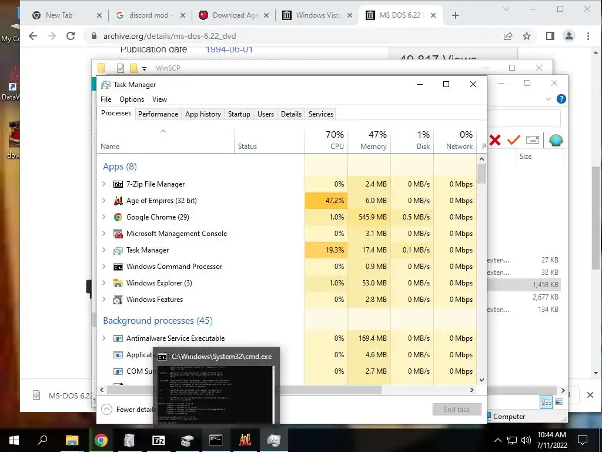Viewport: 602px width, 452px height.
Task: Open Task Manager File menu
Action: click(106, 99)
